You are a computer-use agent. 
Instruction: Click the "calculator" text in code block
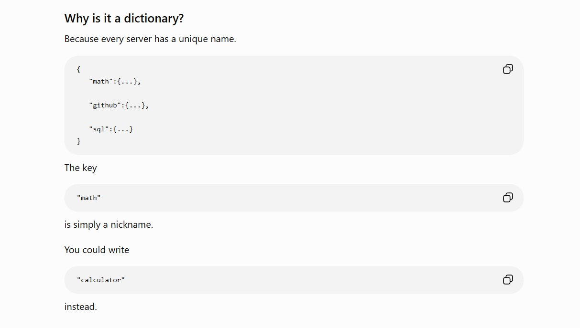pyautogui.click(x=101, y=280)
